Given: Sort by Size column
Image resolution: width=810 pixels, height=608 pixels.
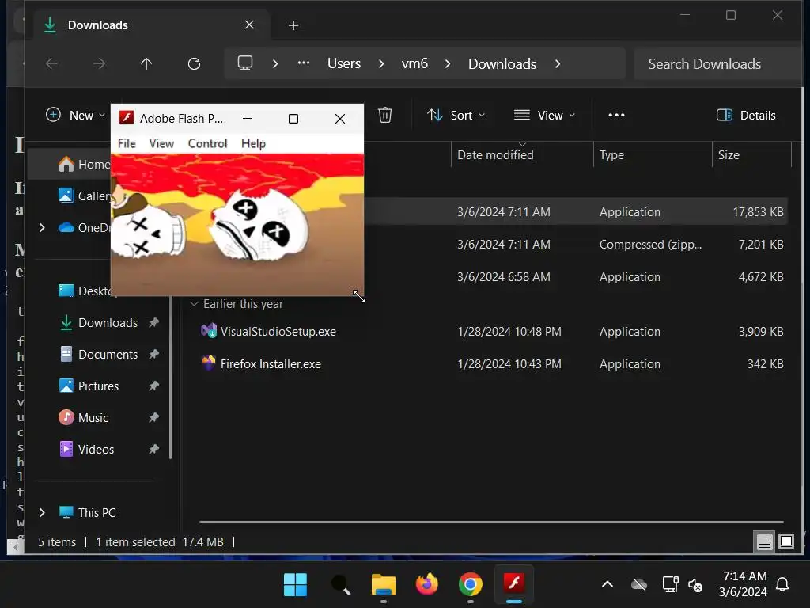Looking at the screenshot, I should (x=751, y=154).
